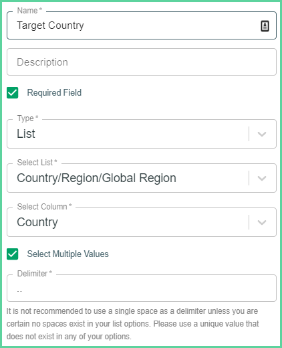This screenshot has width=282, height=348.
Task: Click the Type field label
Action: [x=27, y=118]
